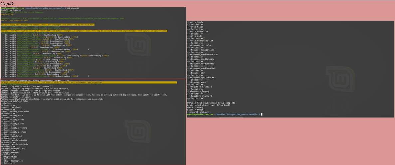Click the '-->availability_date' line
The height and width of the screenshot is (165, 395).
12,116
